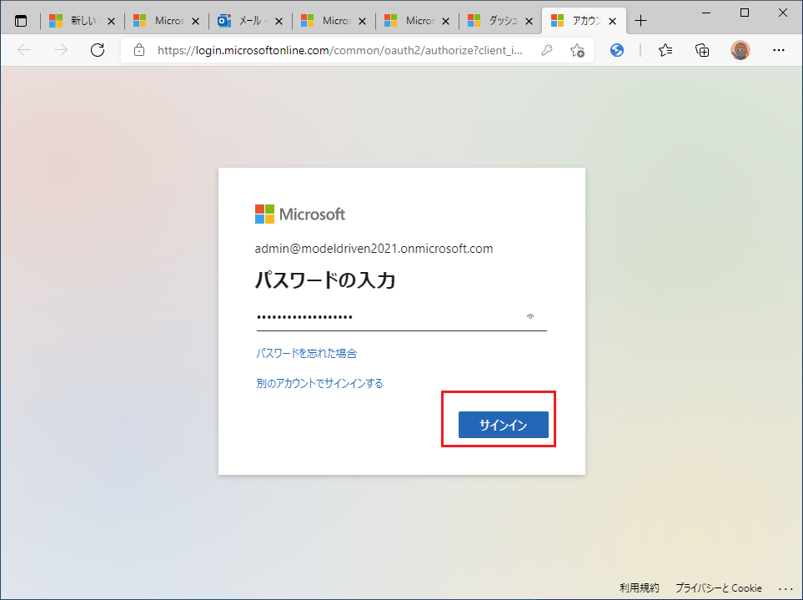Screen dimensions: 803x600
Task: Open the Edge settings and more menu
Action: 779,50
